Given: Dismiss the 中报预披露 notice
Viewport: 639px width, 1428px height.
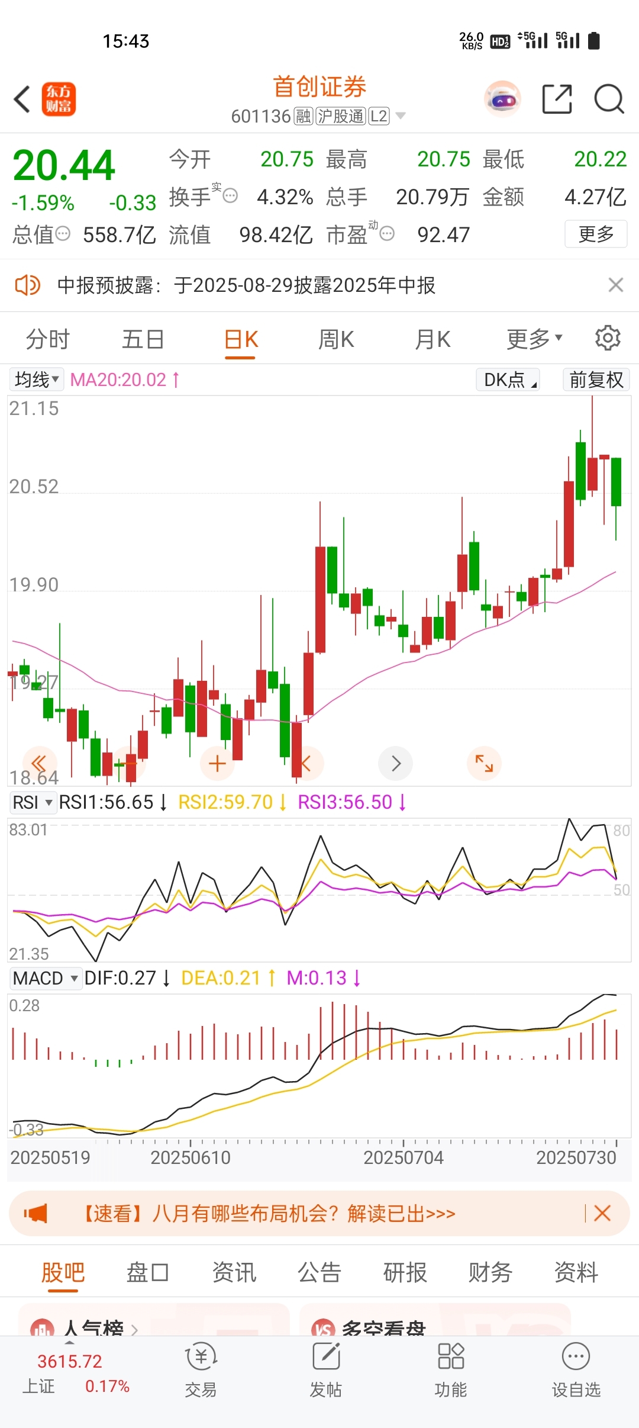Looking at the screenshot, I should (x=616, y=285).
